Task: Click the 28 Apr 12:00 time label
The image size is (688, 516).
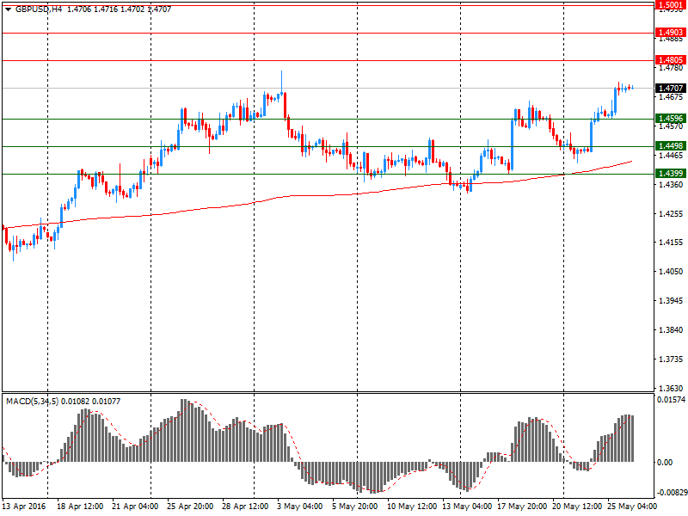Action: (245, 507)
